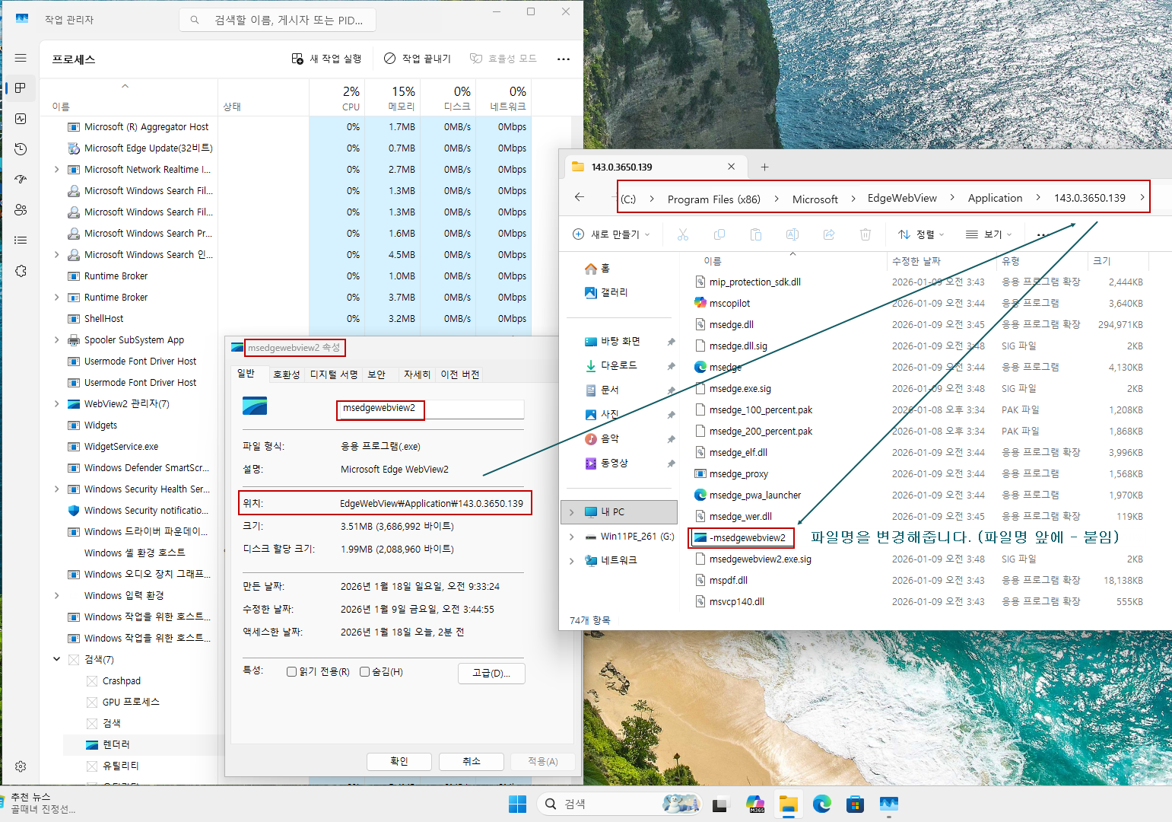The image size is (1172, 822).
Task: Expand 네트워크 node in navigation pane
Action: click(x=571, y=561)
